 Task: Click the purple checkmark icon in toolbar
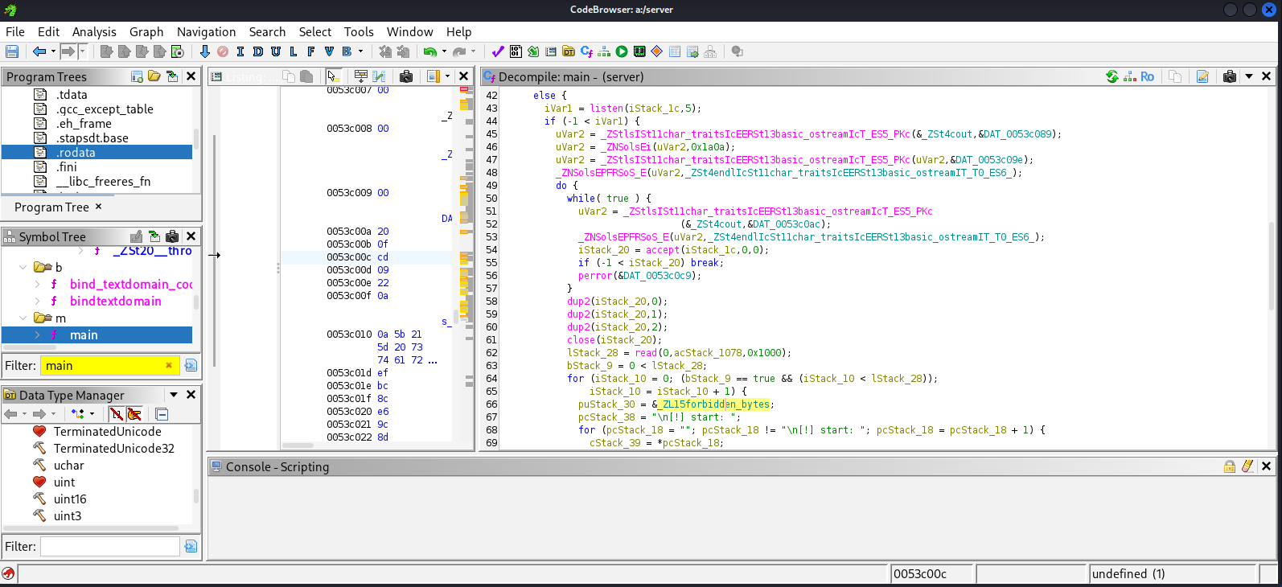click(498, 51)
